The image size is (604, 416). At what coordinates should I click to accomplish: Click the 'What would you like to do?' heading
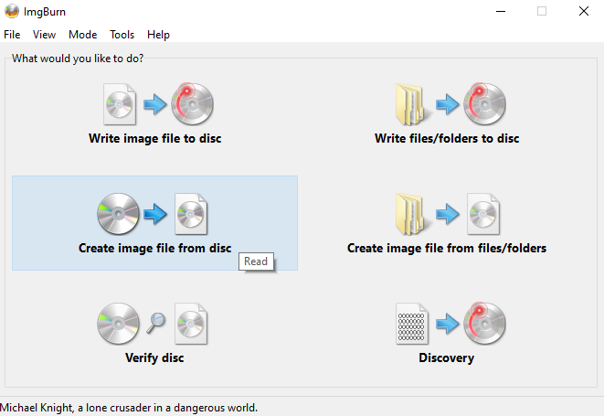[78, 59]
